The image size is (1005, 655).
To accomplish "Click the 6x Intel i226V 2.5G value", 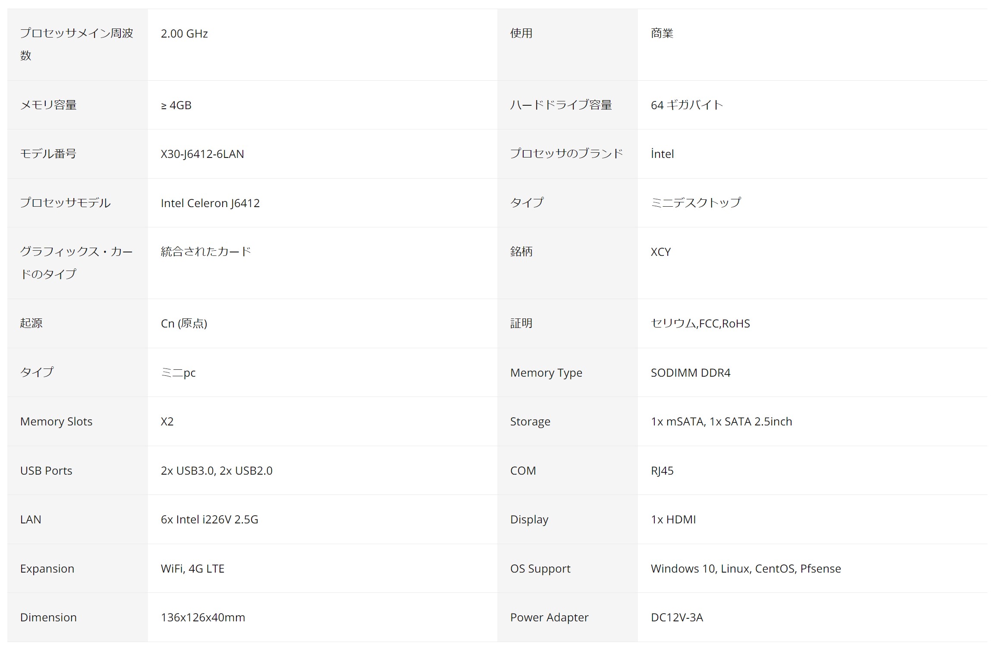I will point(209,520).
